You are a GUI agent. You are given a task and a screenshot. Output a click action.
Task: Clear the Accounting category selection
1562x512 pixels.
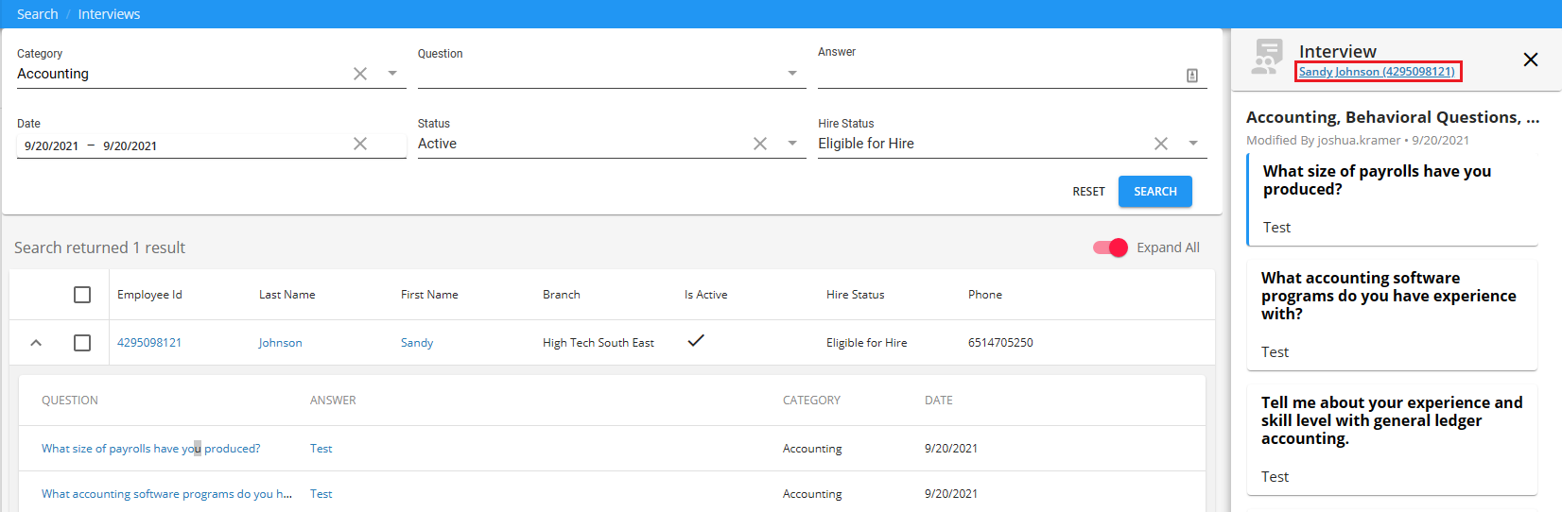click(x=360, y=74)
